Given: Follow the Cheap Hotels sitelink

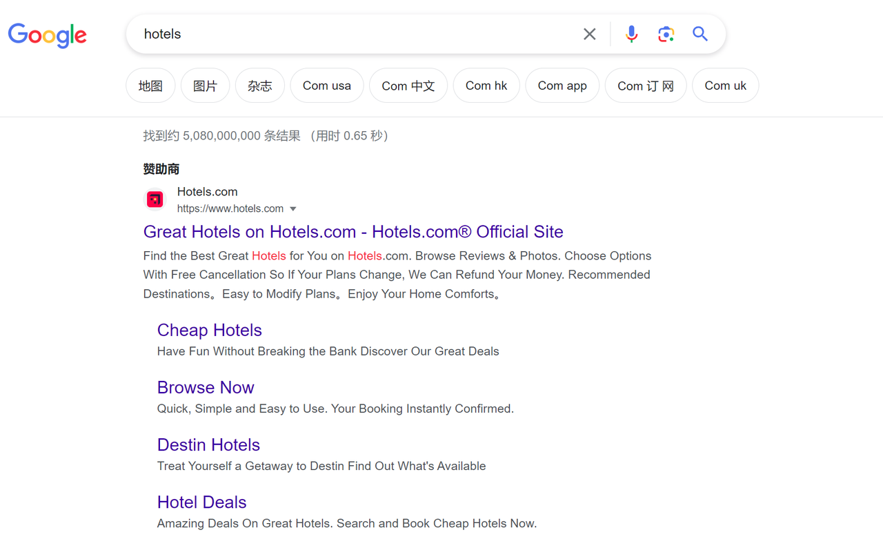Looking at the screenshot, I should 209,330.
